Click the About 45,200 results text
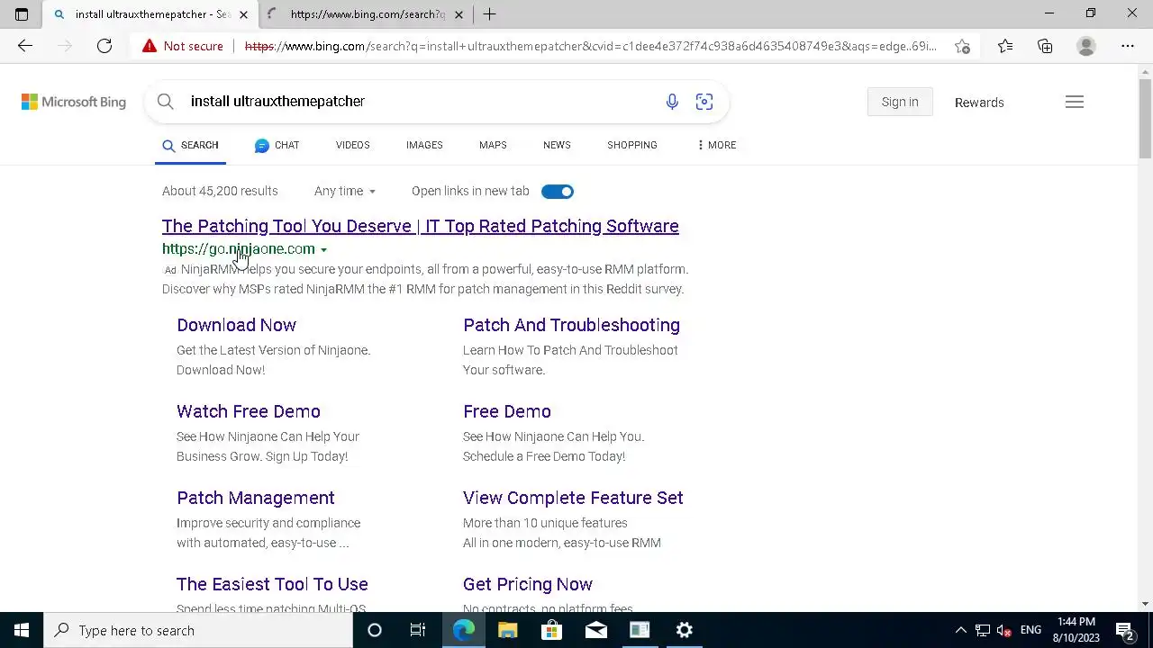1153x648 pixels. (220, 191)
